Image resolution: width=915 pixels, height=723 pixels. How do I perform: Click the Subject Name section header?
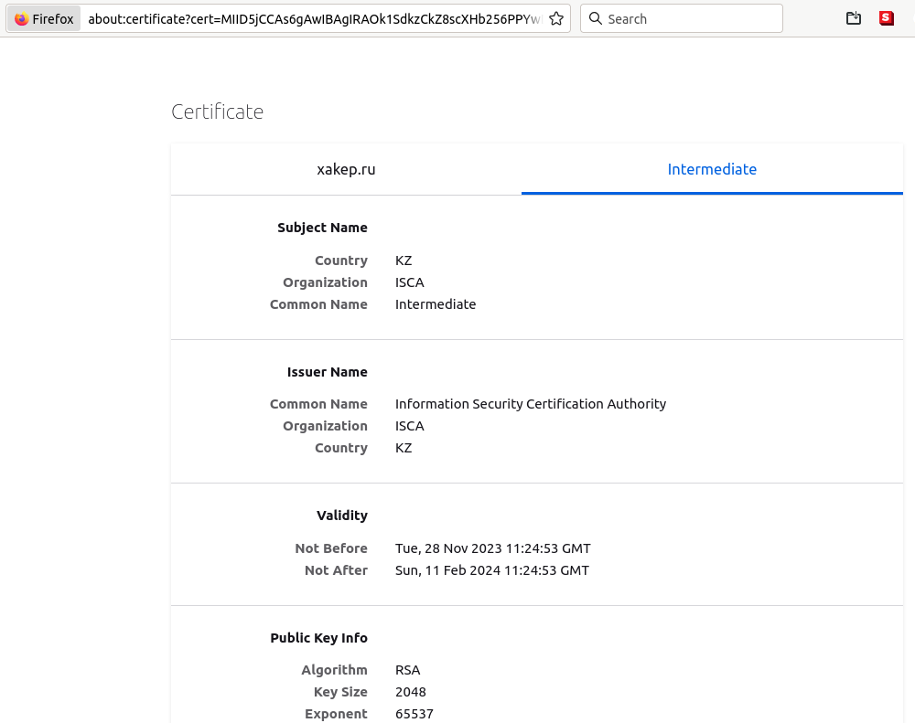(322, 228)
